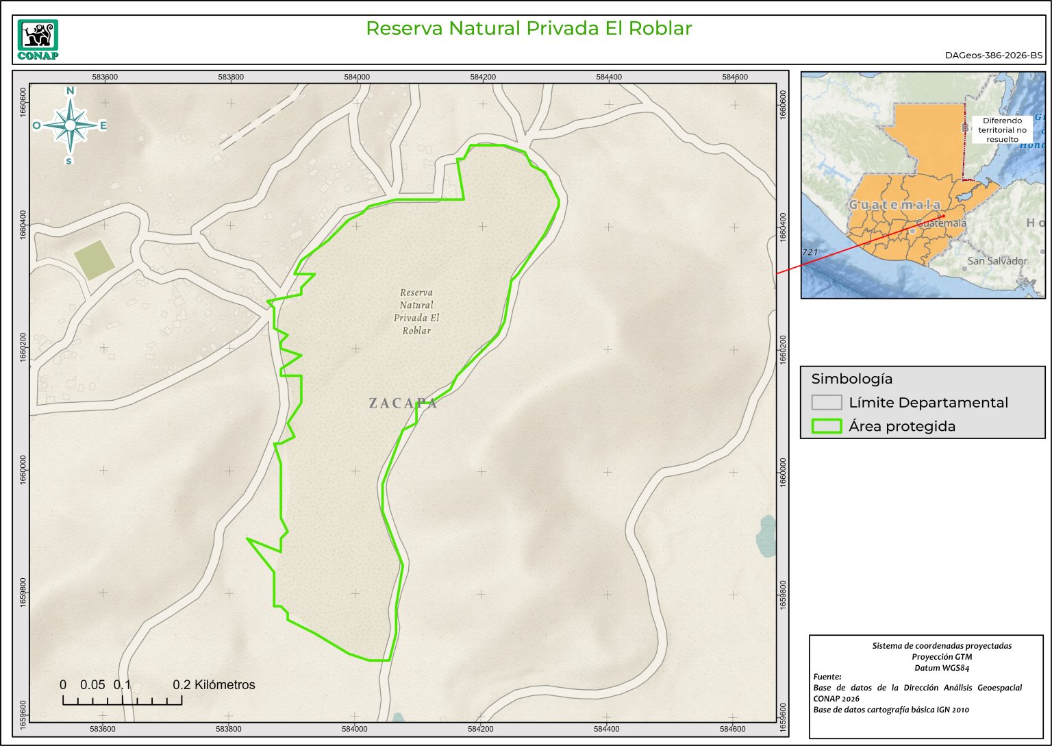This screenshot has width=1052, height=746.
Task: Click the CONAP logo
Action: click(x=38, y=40)
